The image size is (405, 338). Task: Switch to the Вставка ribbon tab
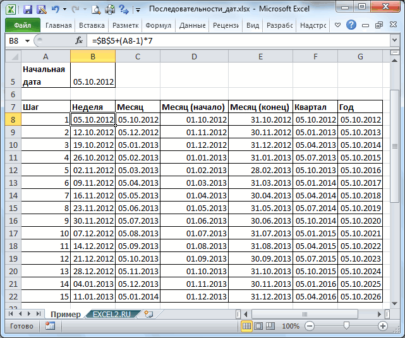92,25
